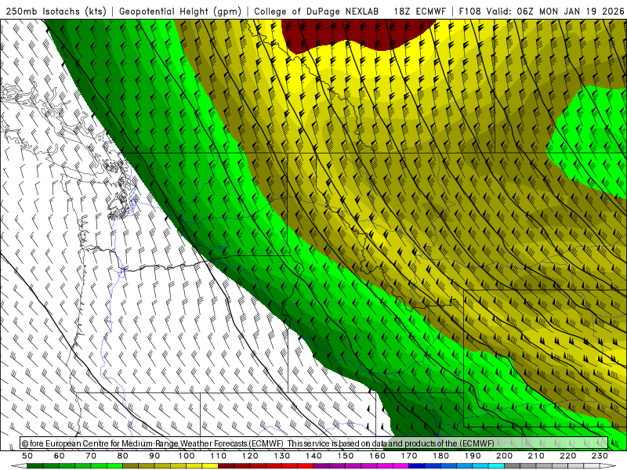Click the 'College of DuPage NEXLAB' label

click(x=317, y=11)
